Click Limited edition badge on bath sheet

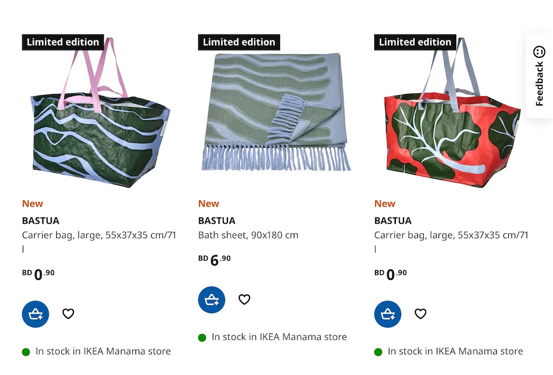pyautogui.click(x=239, y=42)
